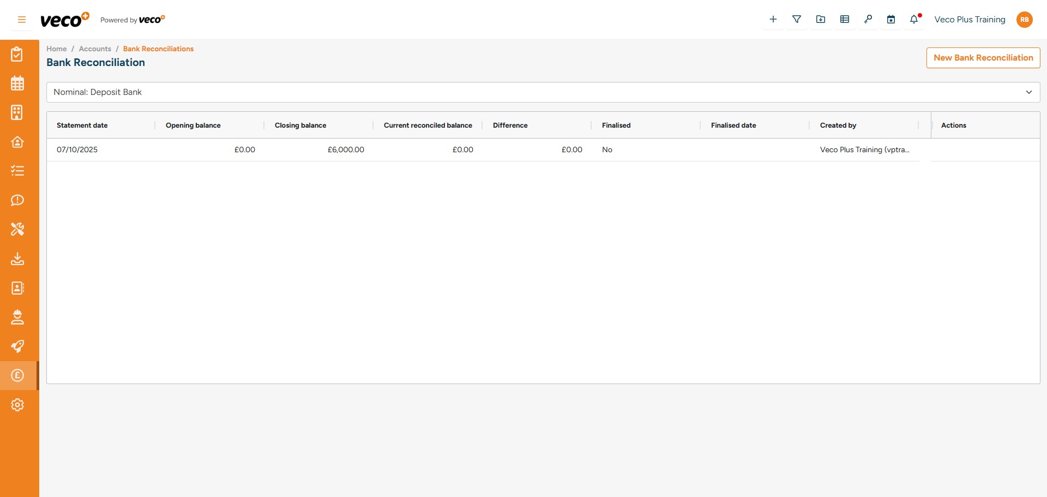Open the tasks clipboard sidebar icon
This screenshot has height=497, width=1047.
tap(17, 54)
